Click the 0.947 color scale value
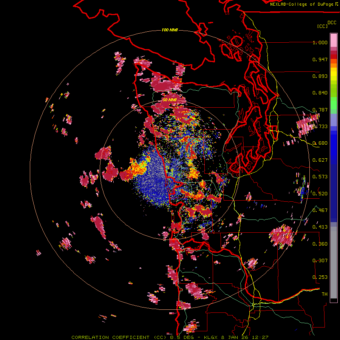The image size is (340, 340). (x=320, y=59)
